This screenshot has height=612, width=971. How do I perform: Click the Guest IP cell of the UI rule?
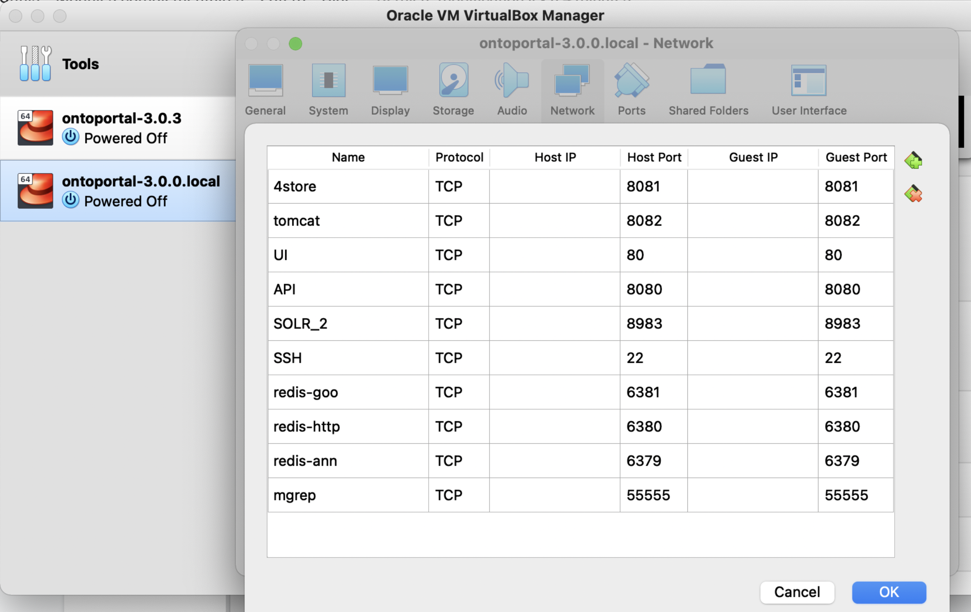click(x=753, y=255)
